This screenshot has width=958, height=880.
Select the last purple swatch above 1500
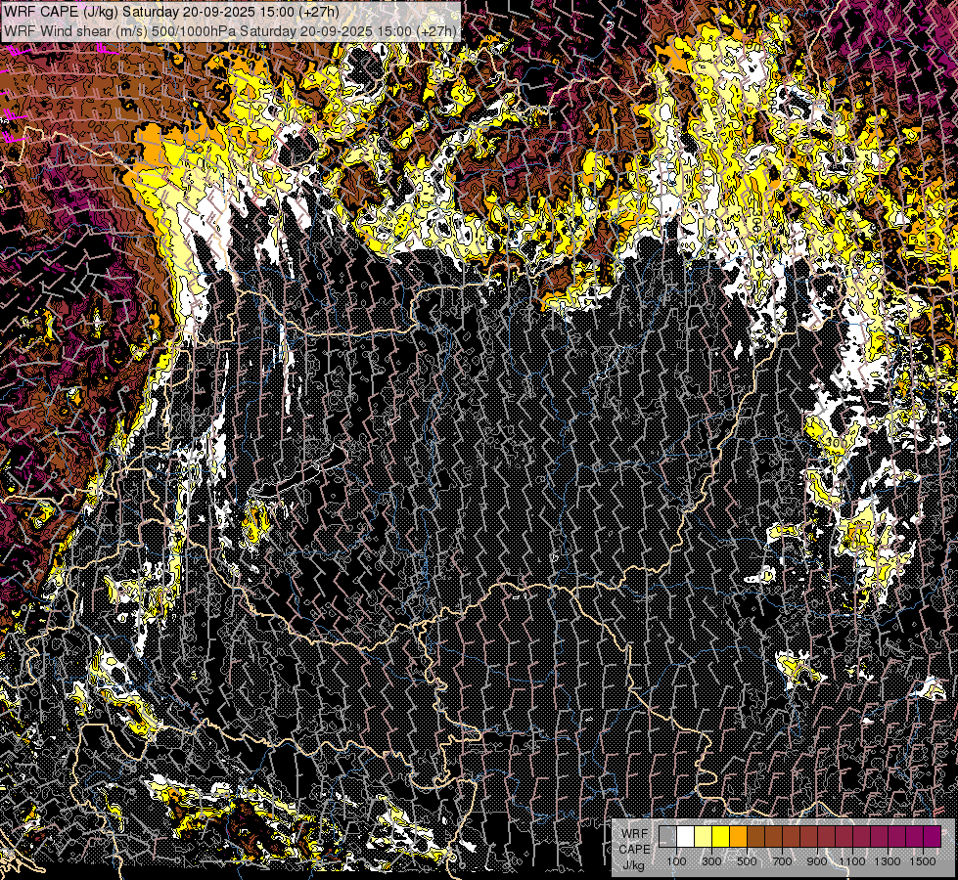pyautogui.click(x=933, y=836)
